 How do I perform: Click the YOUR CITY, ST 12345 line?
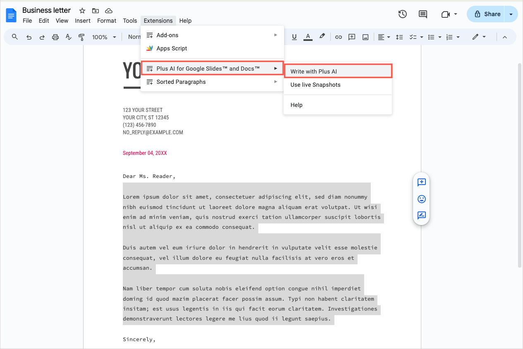(x=146, y=118)
